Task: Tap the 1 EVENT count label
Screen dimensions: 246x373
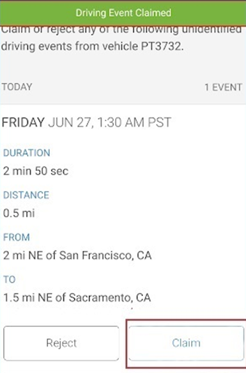Action: point(223,87)
